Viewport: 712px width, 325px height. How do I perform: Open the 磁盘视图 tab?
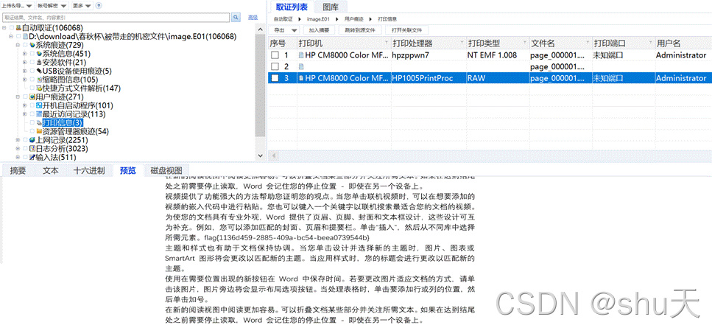(x=166, y=170)
